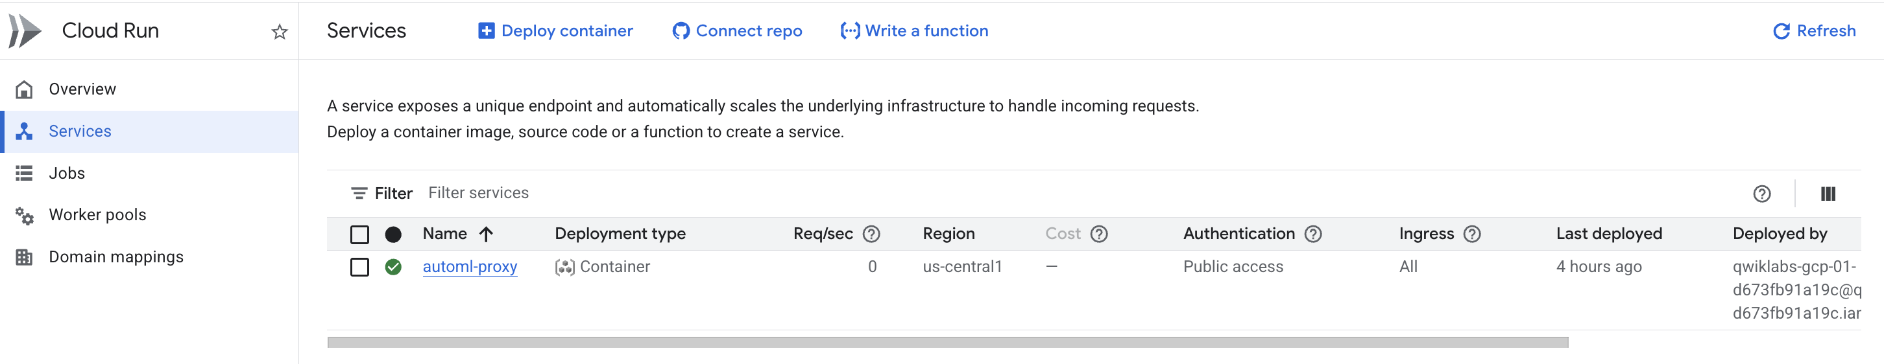The width and height of the screenshot is (1884, 364).
Task: Open Overview in the sidebar
Action: coord(82,89)
